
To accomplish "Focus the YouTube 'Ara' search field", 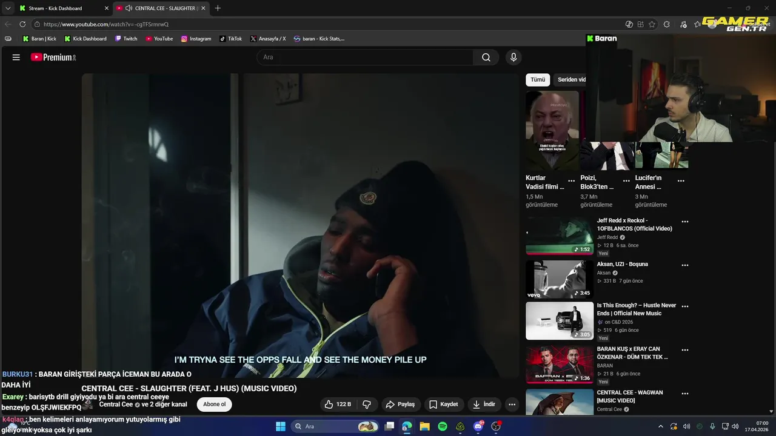I will (x=366, y=57).
